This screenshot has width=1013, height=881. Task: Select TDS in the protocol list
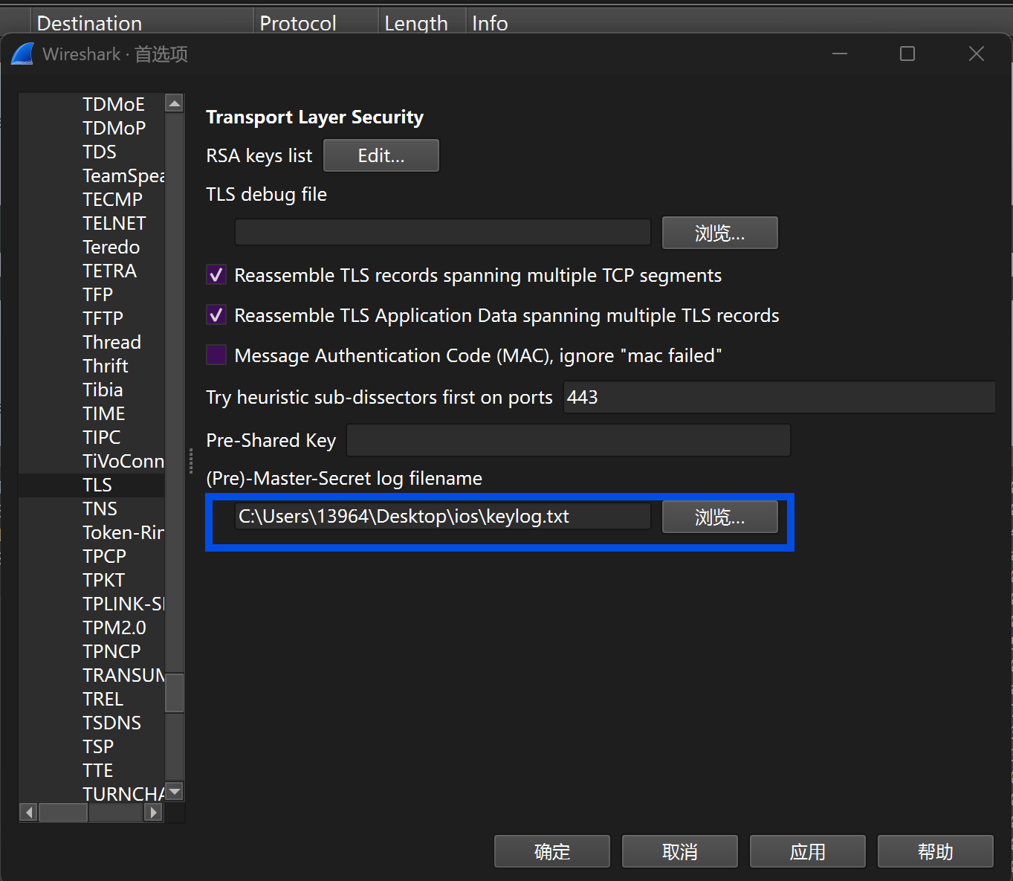(x=100, y=152)
